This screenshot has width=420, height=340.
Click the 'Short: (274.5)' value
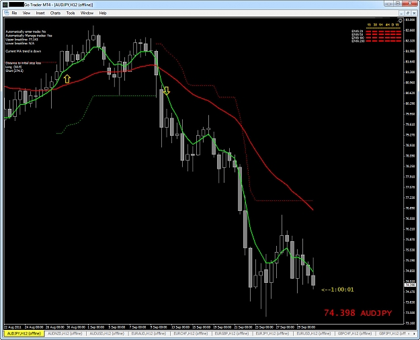tap(15, 71)
